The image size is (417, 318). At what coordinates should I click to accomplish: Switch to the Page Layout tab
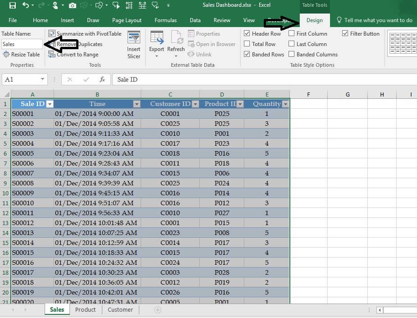click(x=127, y=20)
